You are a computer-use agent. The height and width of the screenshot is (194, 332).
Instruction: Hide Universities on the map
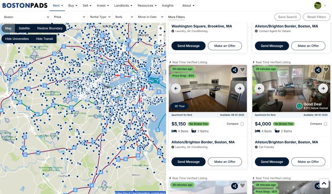(17, 39)
